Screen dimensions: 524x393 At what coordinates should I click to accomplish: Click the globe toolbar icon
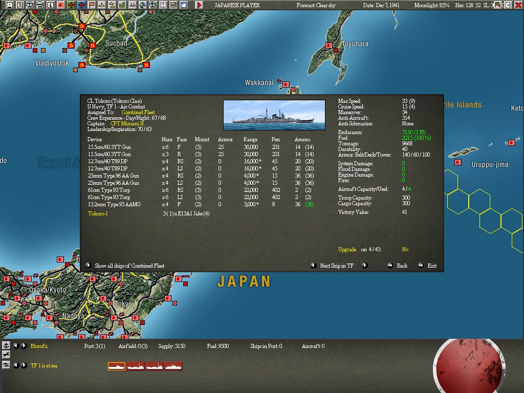[x=143, y=5]
